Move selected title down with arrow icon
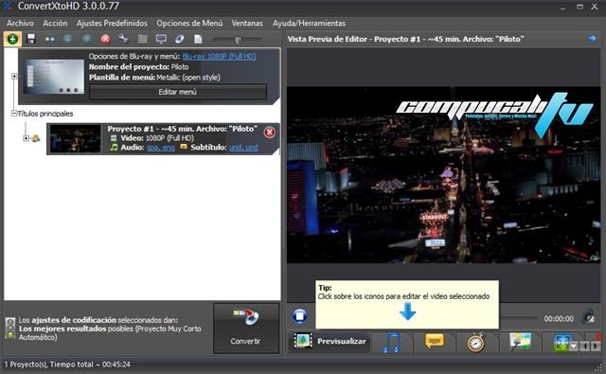This screenshot has height=374, width=606. click(x=68, y=39)
